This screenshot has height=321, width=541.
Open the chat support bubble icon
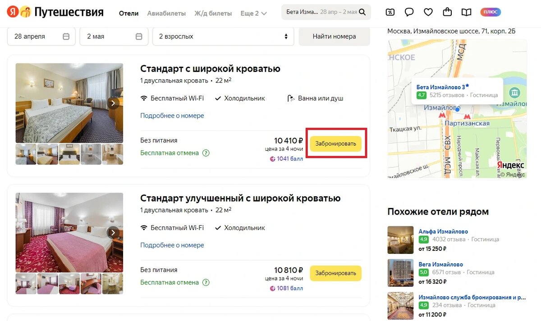coord(409,12)
